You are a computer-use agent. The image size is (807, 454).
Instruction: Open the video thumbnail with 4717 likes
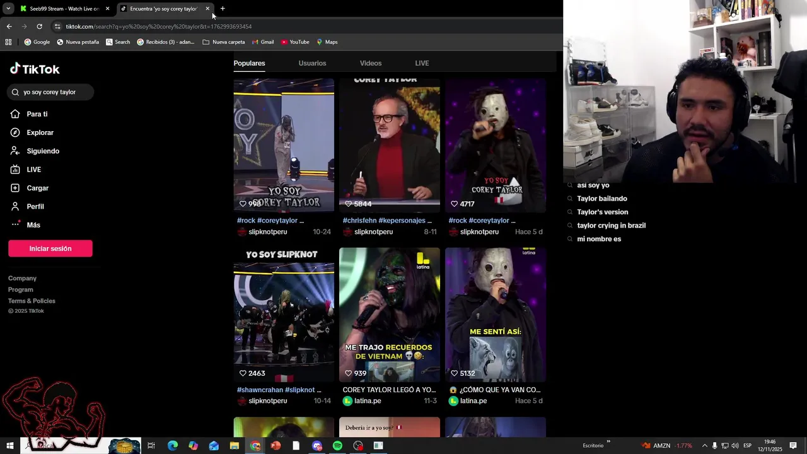[x=496, y=145]
